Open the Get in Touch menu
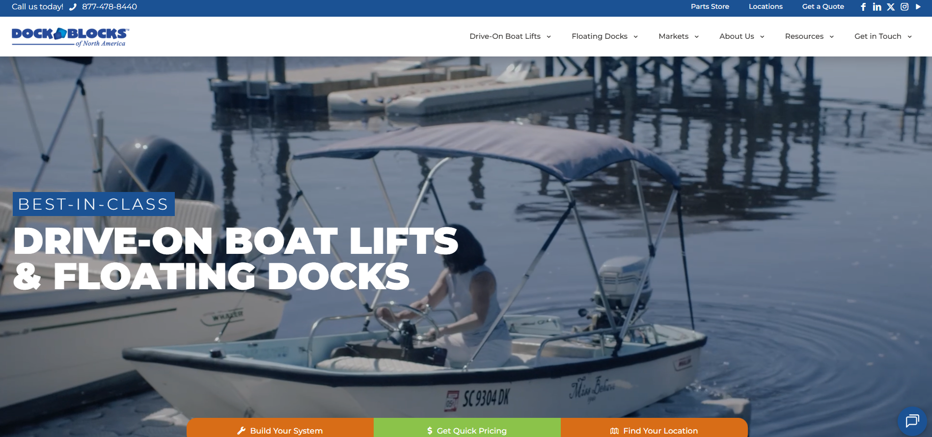 click(883, 36)
